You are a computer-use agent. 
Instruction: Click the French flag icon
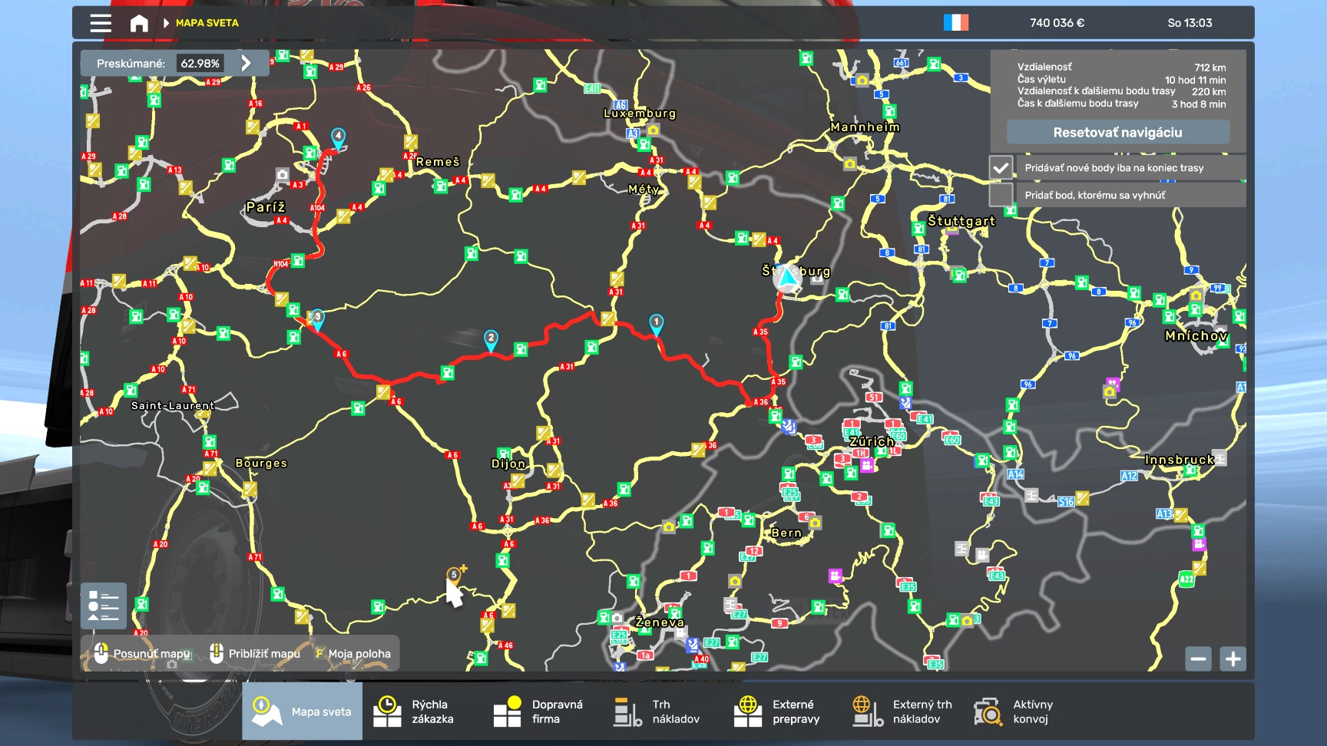[955, 23]
